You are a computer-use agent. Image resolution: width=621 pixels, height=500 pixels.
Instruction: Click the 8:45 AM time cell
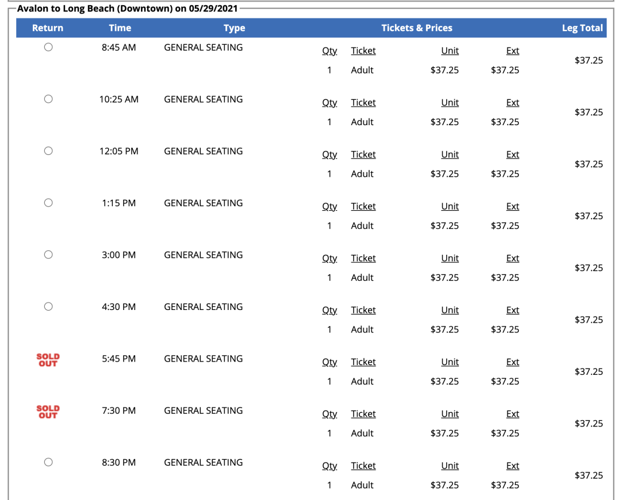point(119,48)
